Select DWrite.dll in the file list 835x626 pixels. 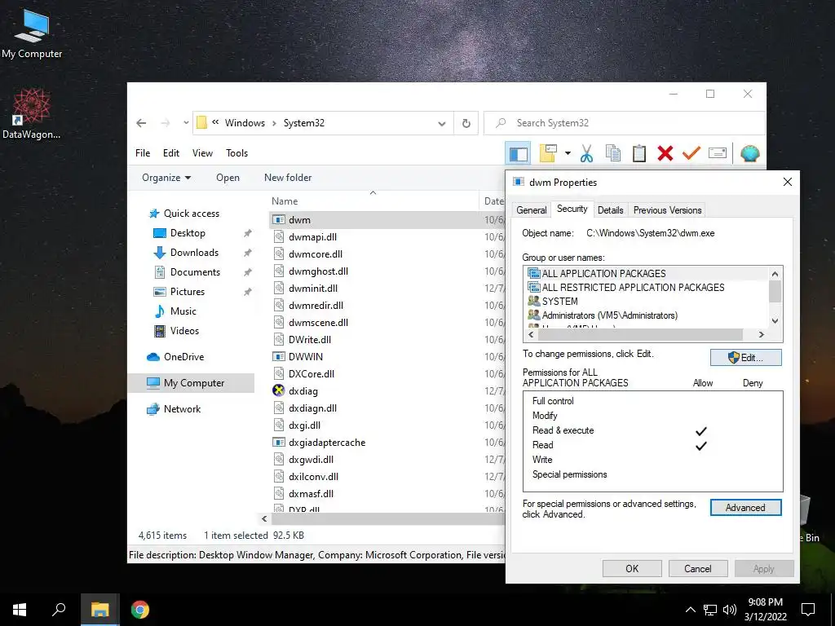click(310, 340)
